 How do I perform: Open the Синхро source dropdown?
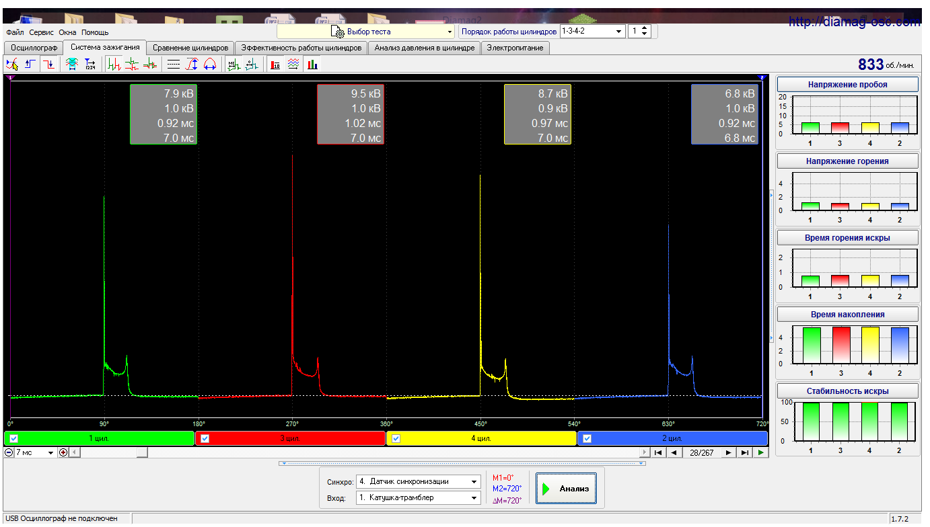coord(475,481)
